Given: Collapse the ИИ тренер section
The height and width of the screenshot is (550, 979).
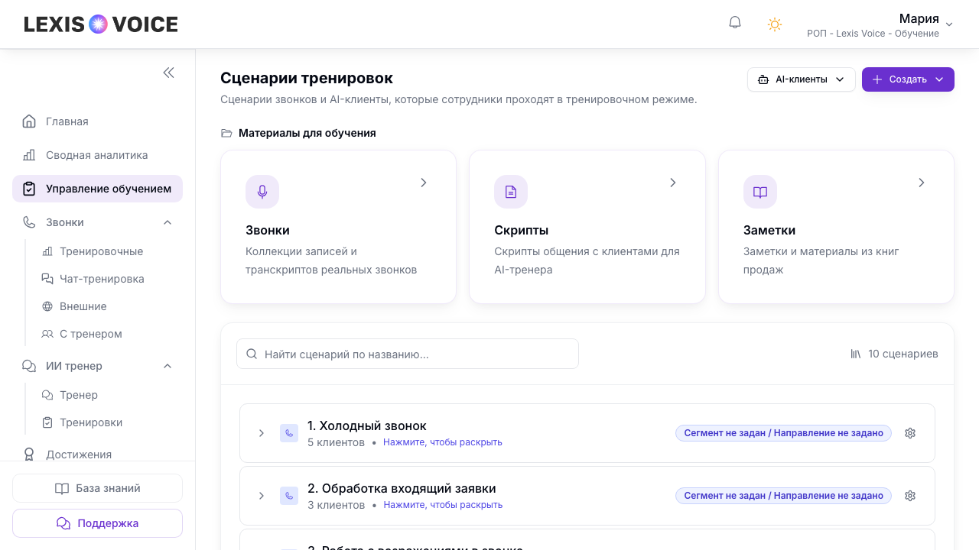Looking at the screenshot, I should pos(168,366).
